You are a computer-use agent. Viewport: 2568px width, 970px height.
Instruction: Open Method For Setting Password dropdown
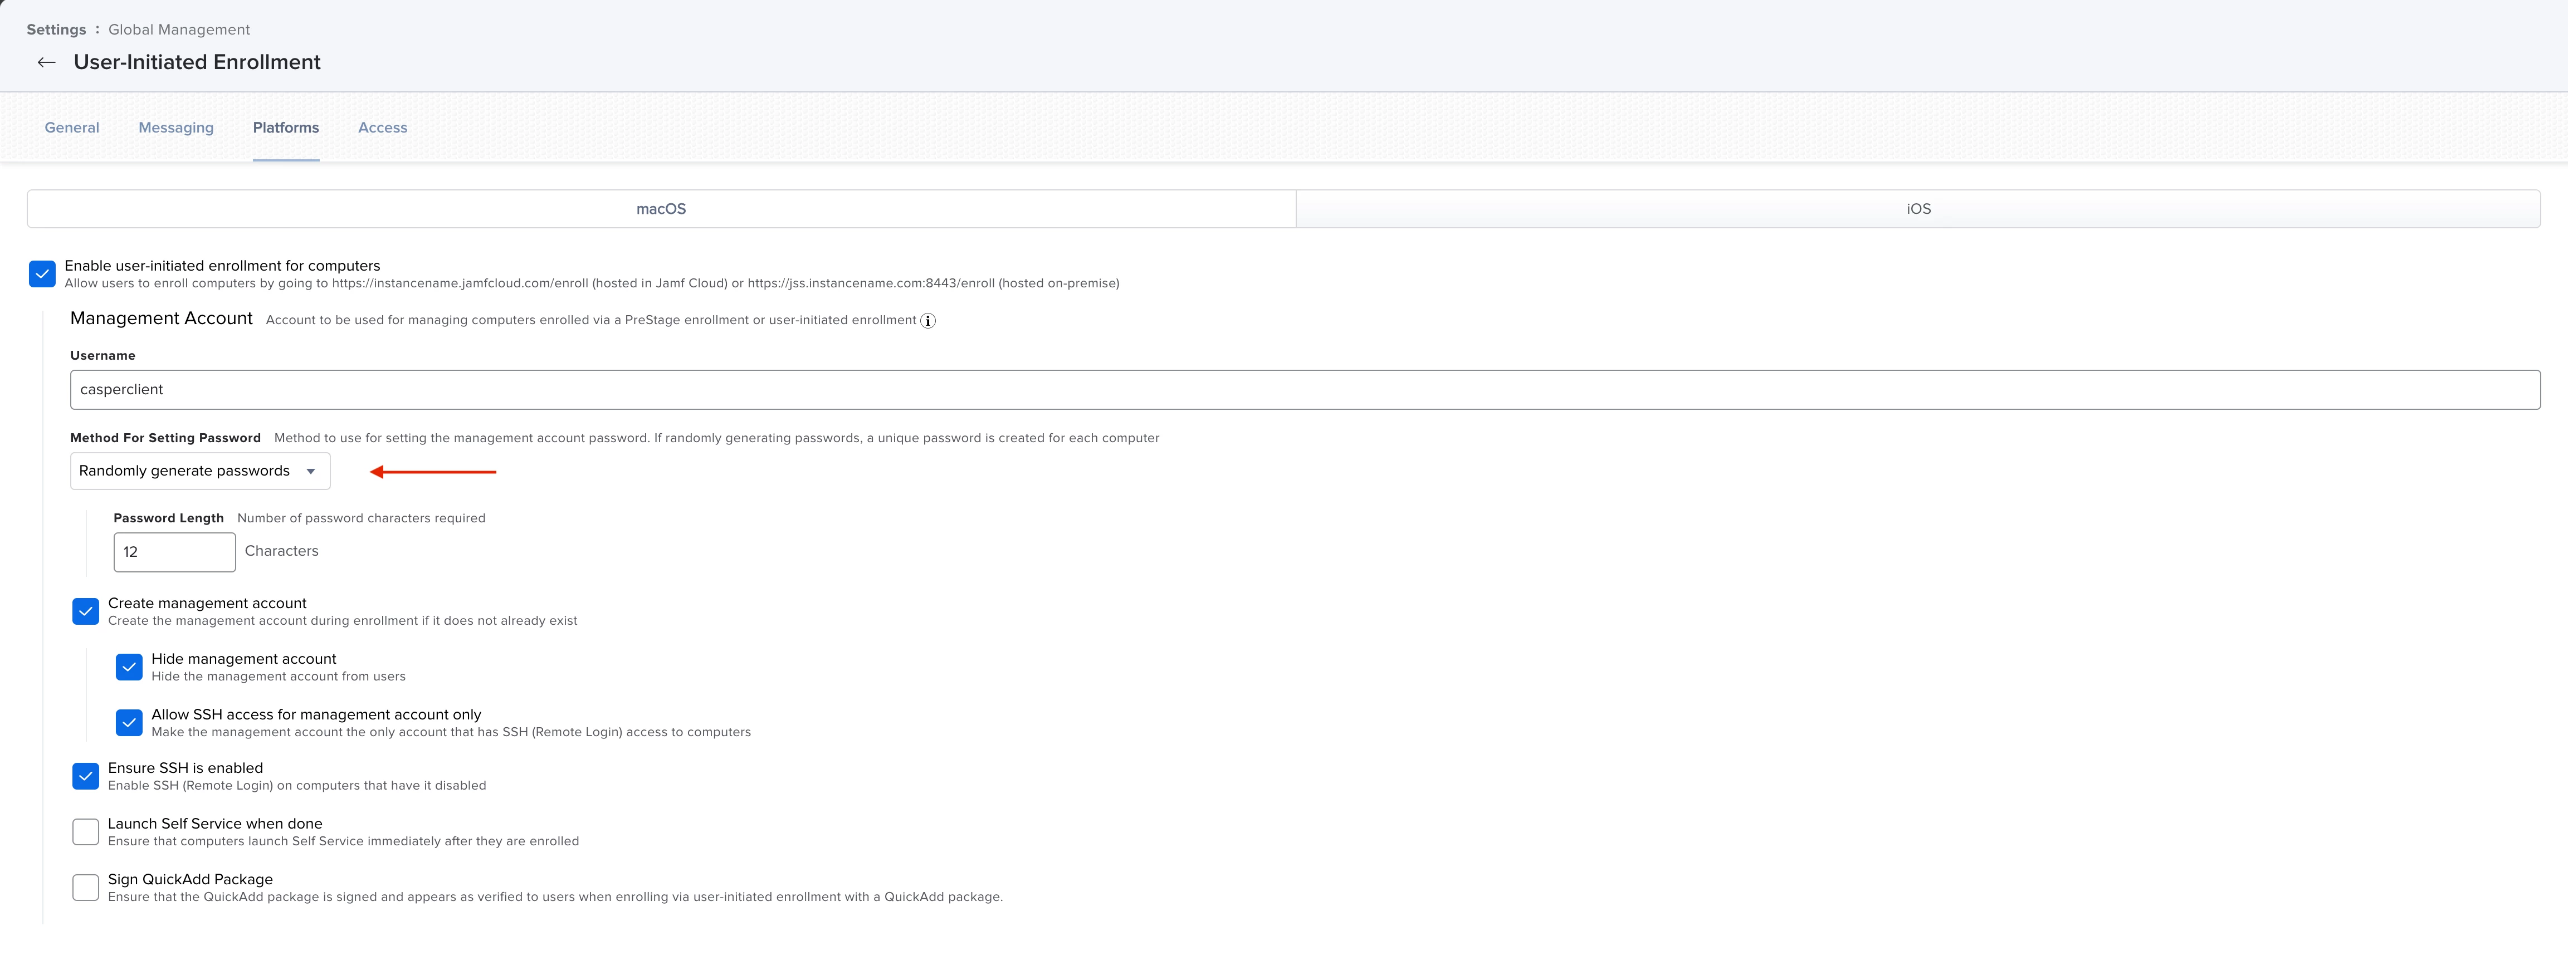click(199, 472)
